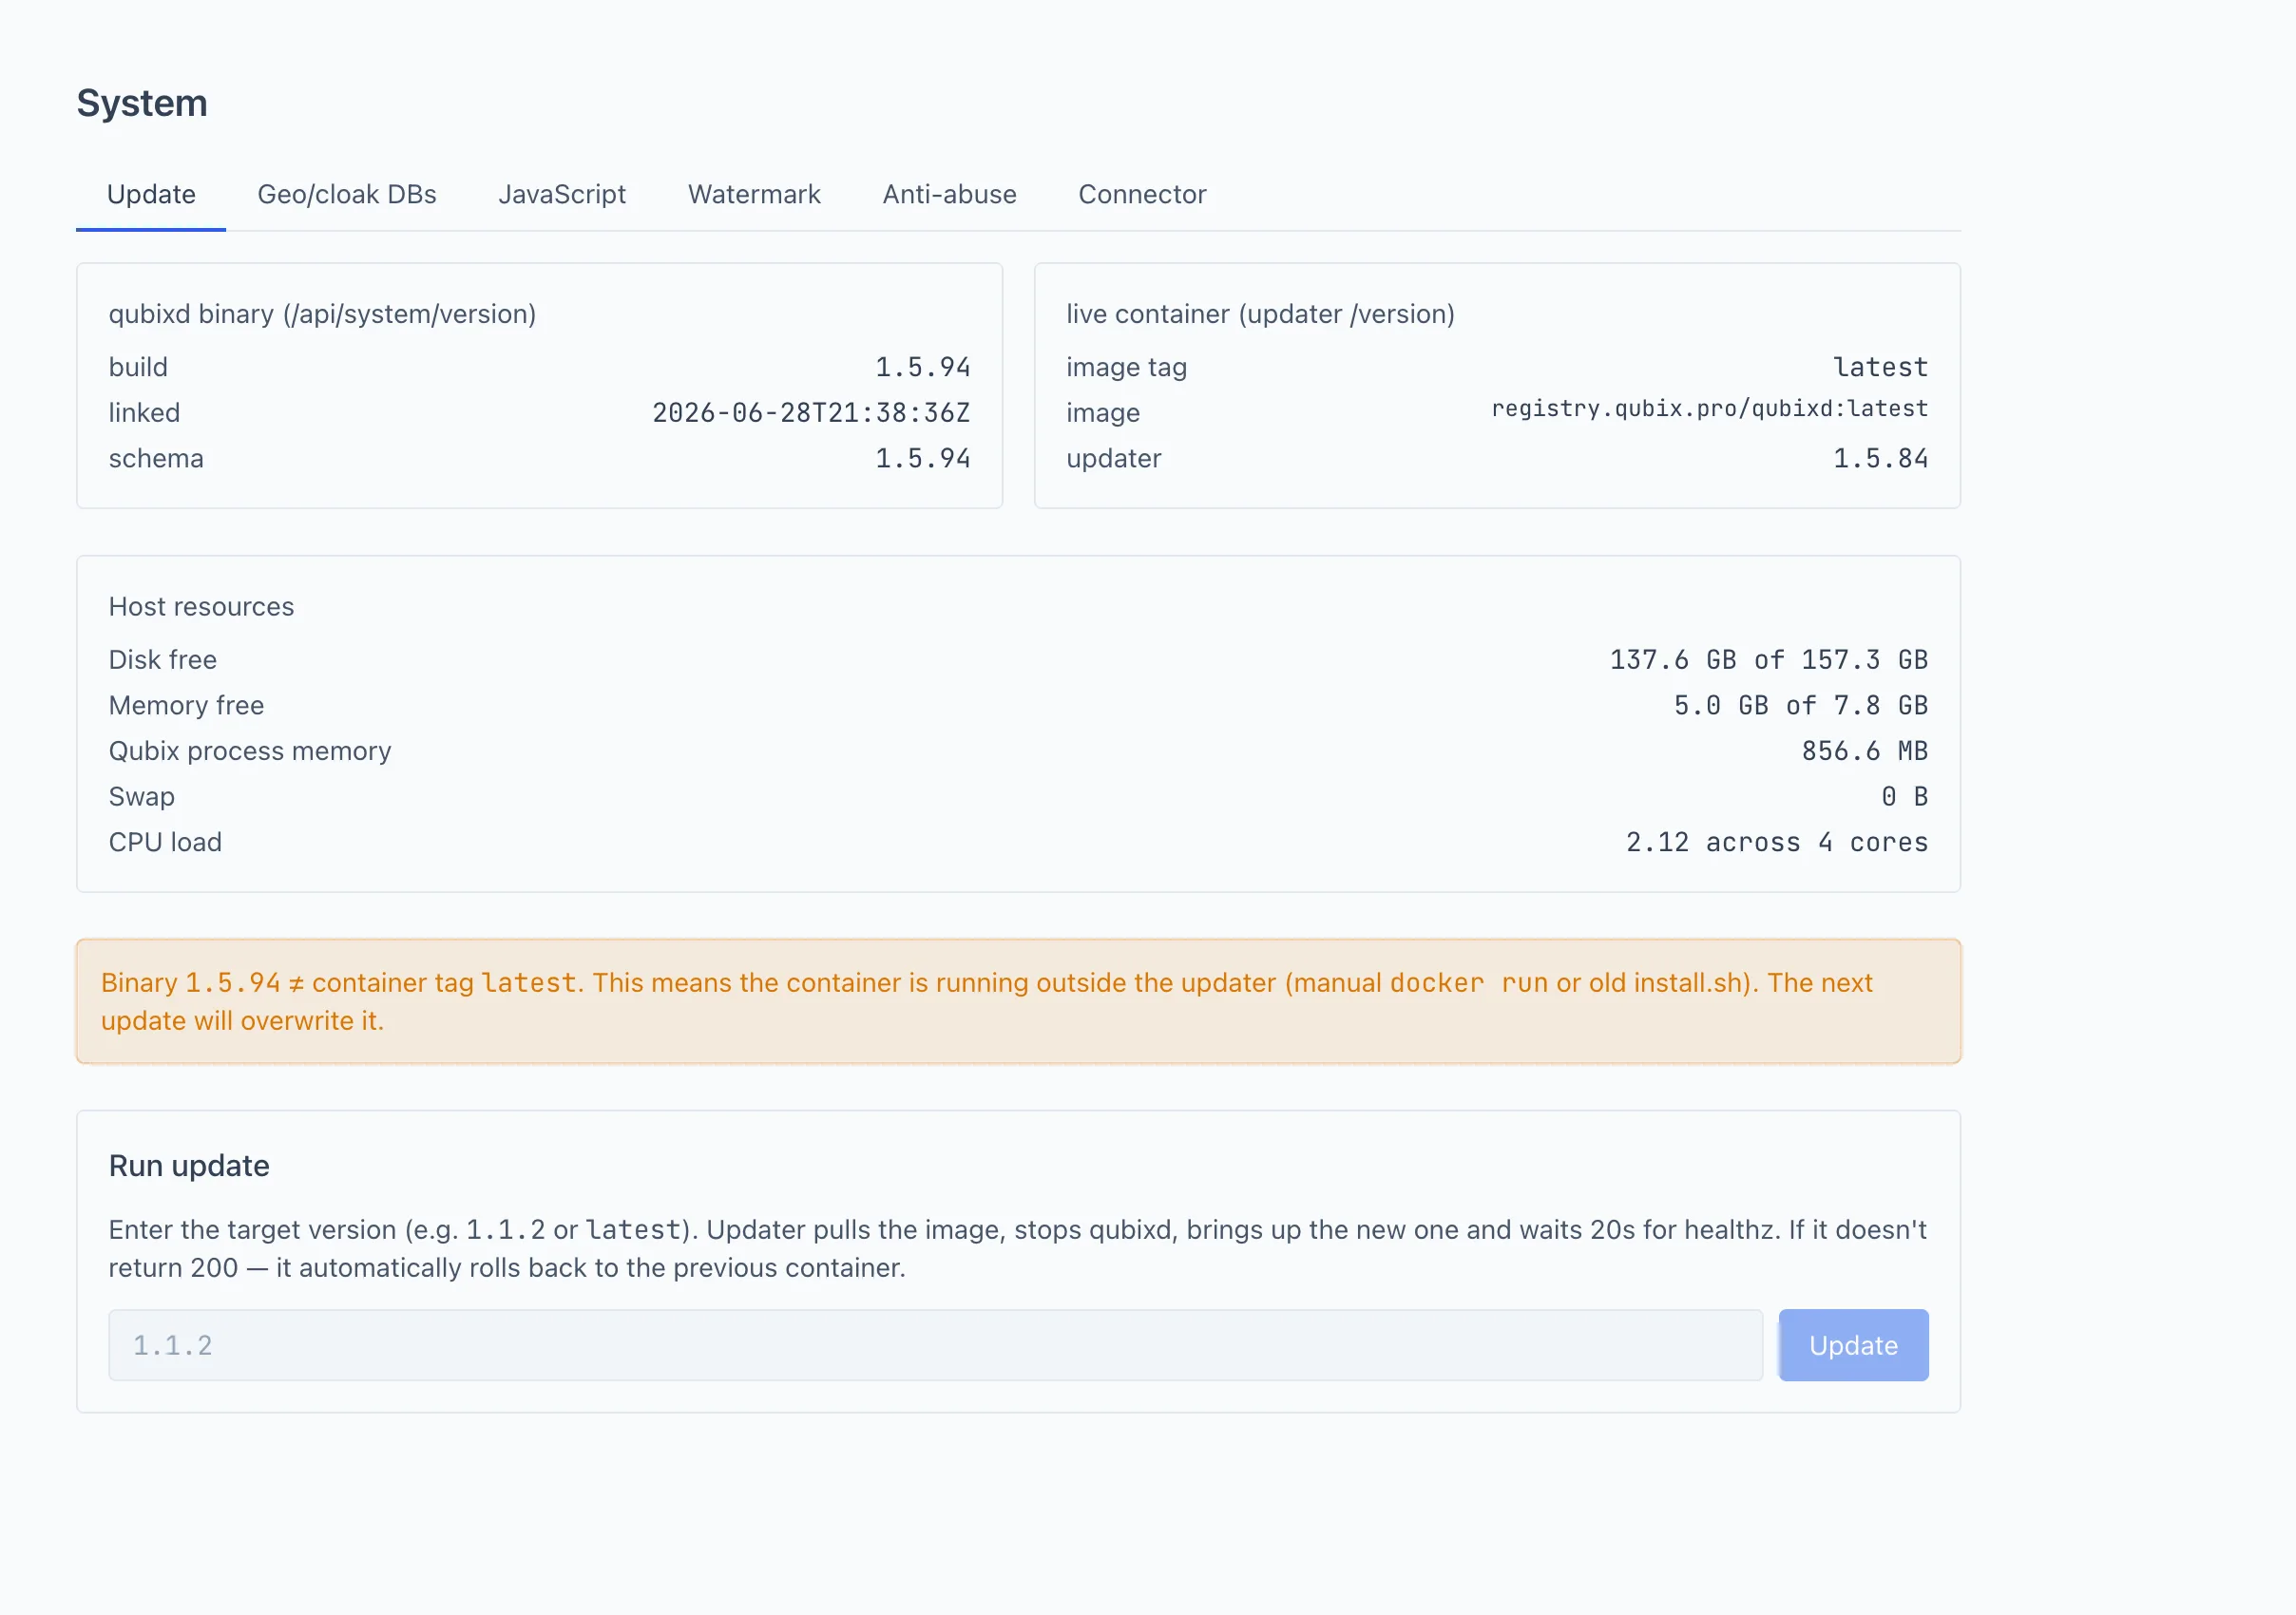Click the qubixd binary card title

click(322, 313)
